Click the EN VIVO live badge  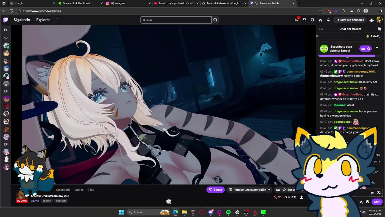tap(22, 201)
